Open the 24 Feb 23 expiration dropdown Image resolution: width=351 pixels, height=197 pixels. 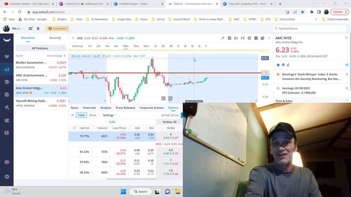click(170, 115)
